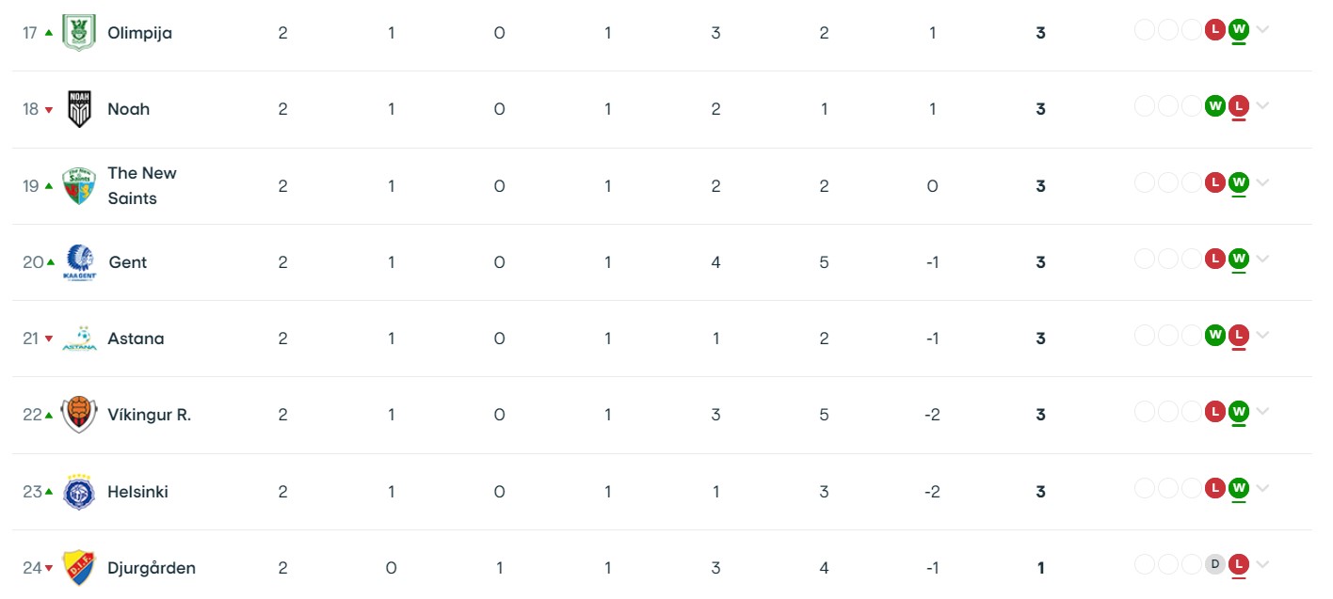Expand Astana row form chevron
Image resolution: width=1333 pixels, height=599 pixels.
pos(1262,335)
